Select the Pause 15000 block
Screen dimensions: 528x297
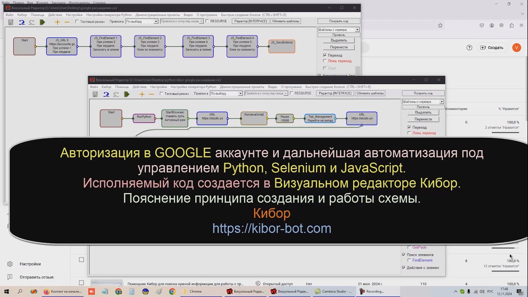285,118
